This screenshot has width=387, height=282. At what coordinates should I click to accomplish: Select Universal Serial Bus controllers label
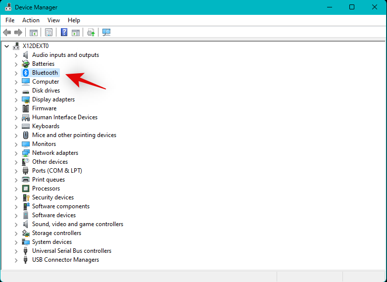tap(72, 251)
